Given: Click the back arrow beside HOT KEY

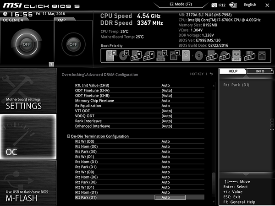Looking at the screenshot, I should [211, 74].
